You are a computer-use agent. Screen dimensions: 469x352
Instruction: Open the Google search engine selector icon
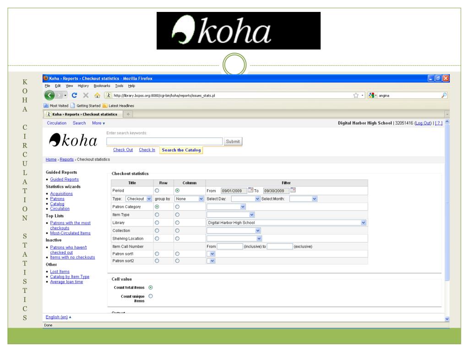pyautogui.click(x=371, y=95)
